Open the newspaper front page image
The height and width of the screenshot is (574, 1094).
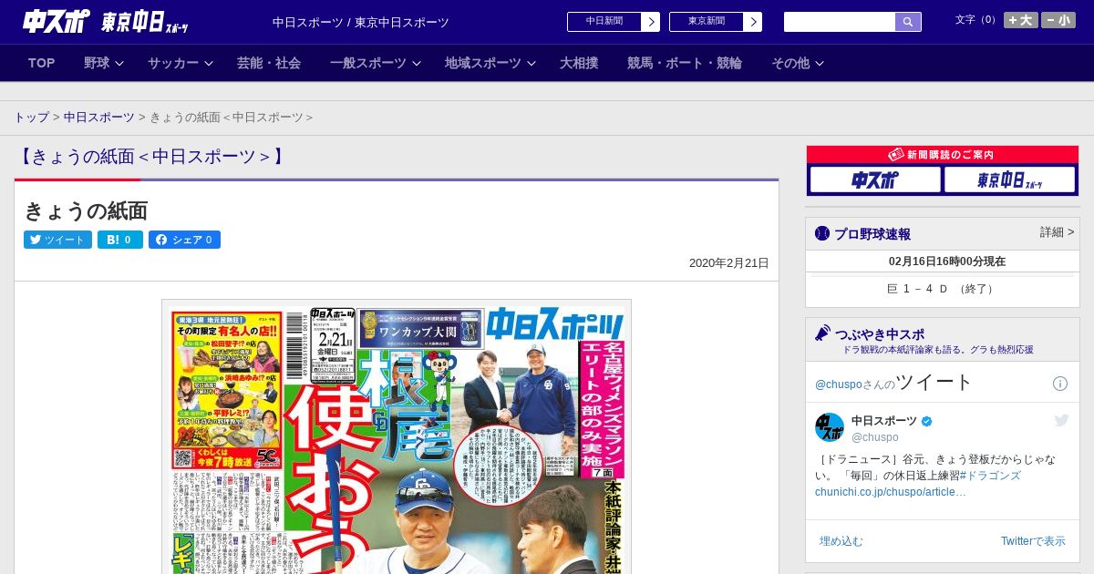coord(397,436)
